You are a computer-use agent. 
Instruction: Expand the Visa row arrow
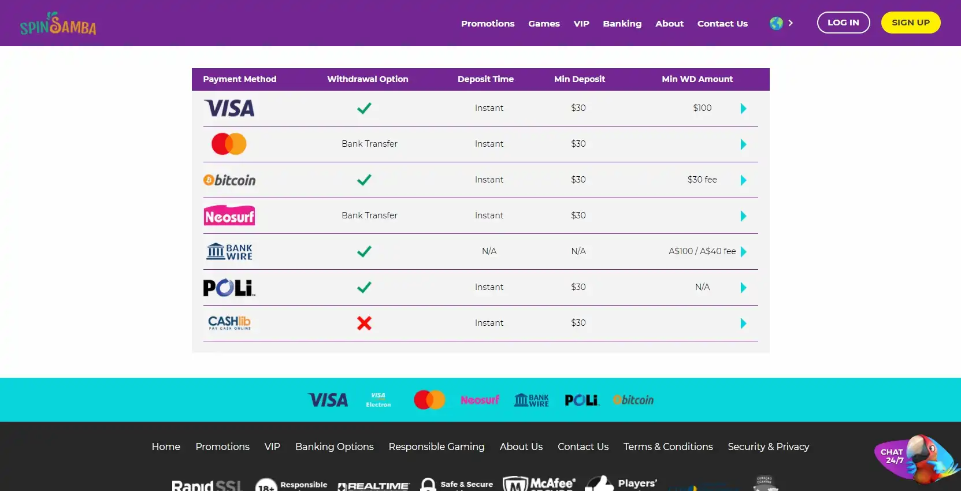[x=743, y=109]
